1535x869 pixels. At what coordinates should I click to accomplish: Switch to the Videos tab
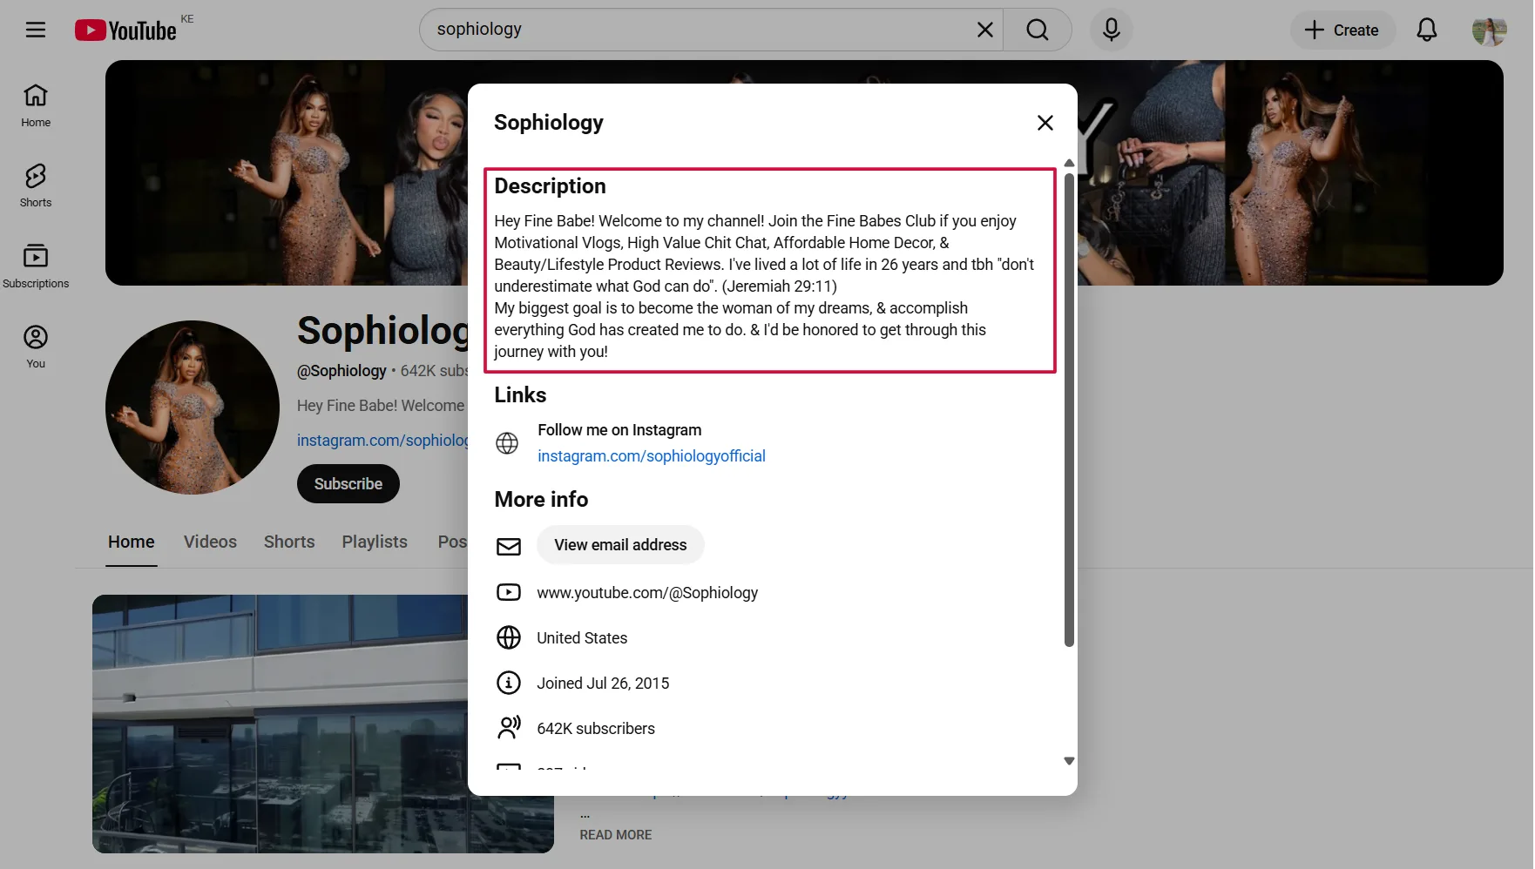tap(210, 542)
